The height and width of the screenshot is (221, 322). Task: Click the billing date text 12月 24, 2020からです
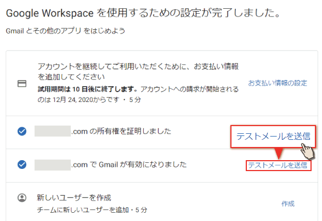(86, 100)
